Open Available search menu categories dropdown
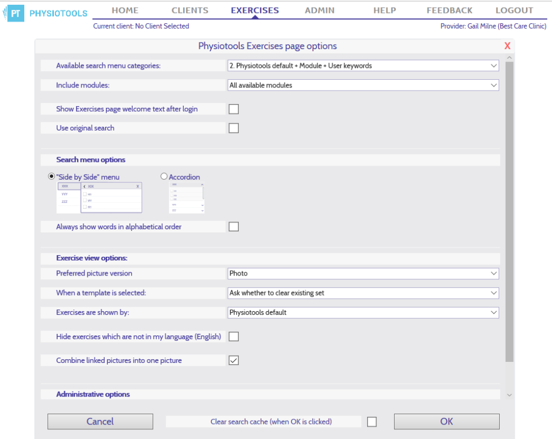 point(363,66)
